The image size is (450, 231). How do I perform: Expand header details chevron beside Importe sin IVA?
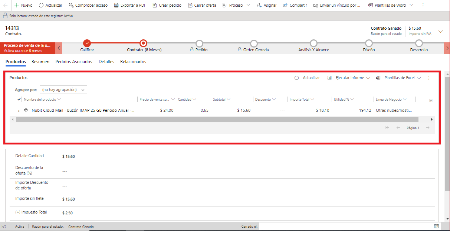[441, 32]
